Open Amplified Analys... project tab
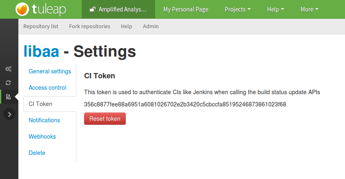Viewport: 345px width, 179px height. [118, 9]
